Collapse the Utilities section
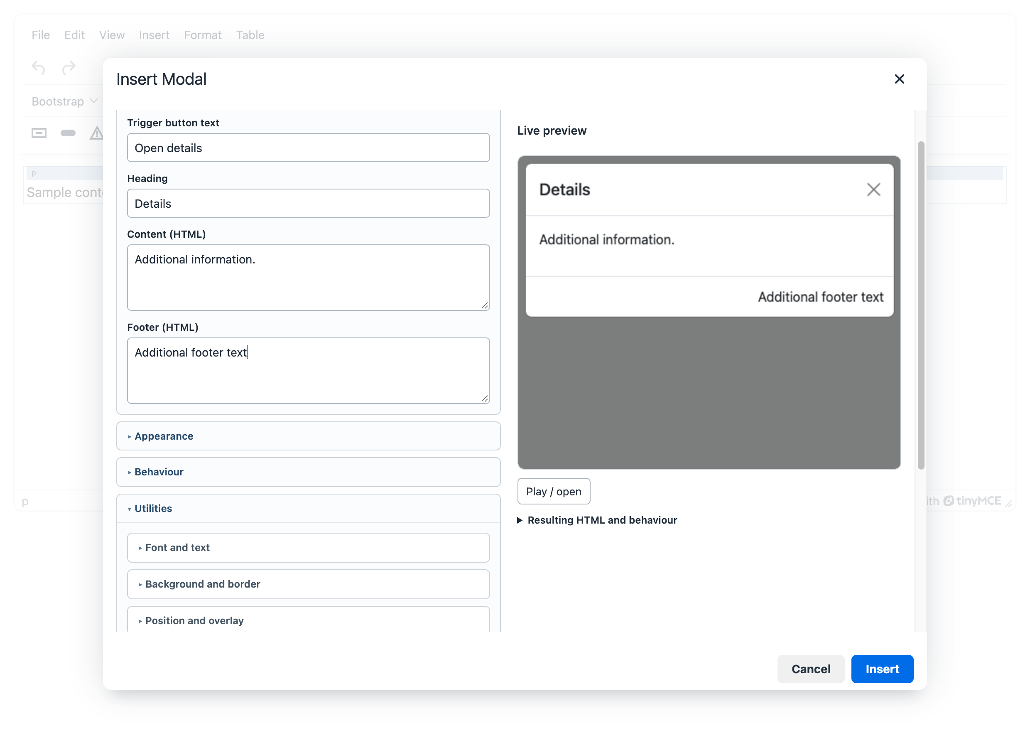The image size is (1030, 748). [308, 508]
